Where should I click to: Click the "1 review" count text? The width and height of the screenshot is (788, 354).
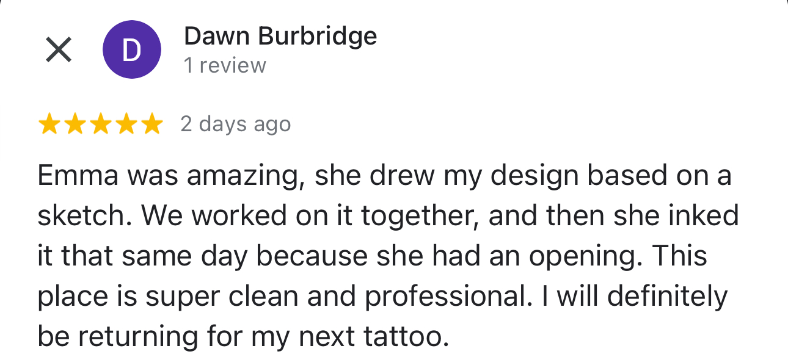[x=225, y=65]
